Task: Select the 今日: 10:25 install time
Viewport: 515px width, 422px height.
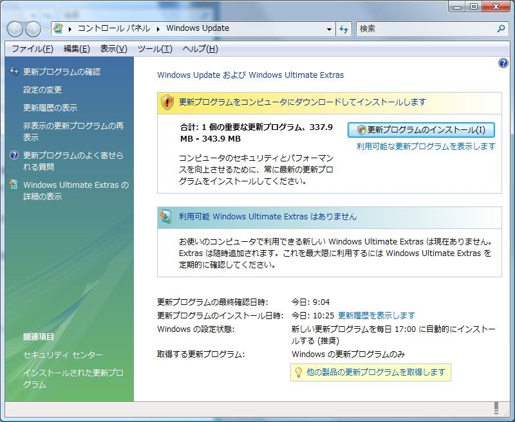Action: (x=313, y=316)
